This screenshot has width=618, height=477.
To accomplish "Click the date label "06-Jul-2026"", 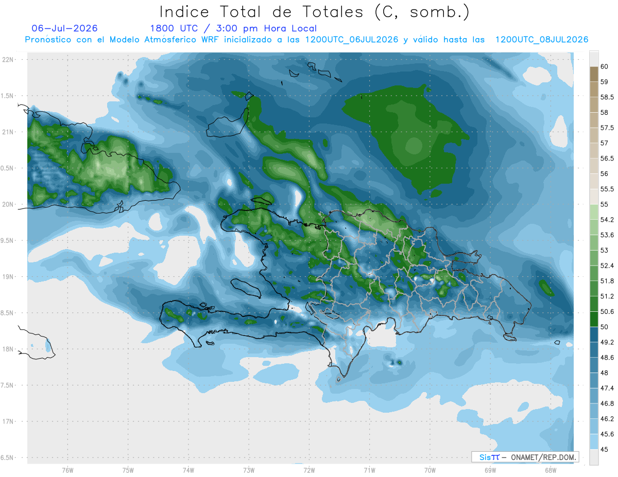I will click(x=64, y=28).
